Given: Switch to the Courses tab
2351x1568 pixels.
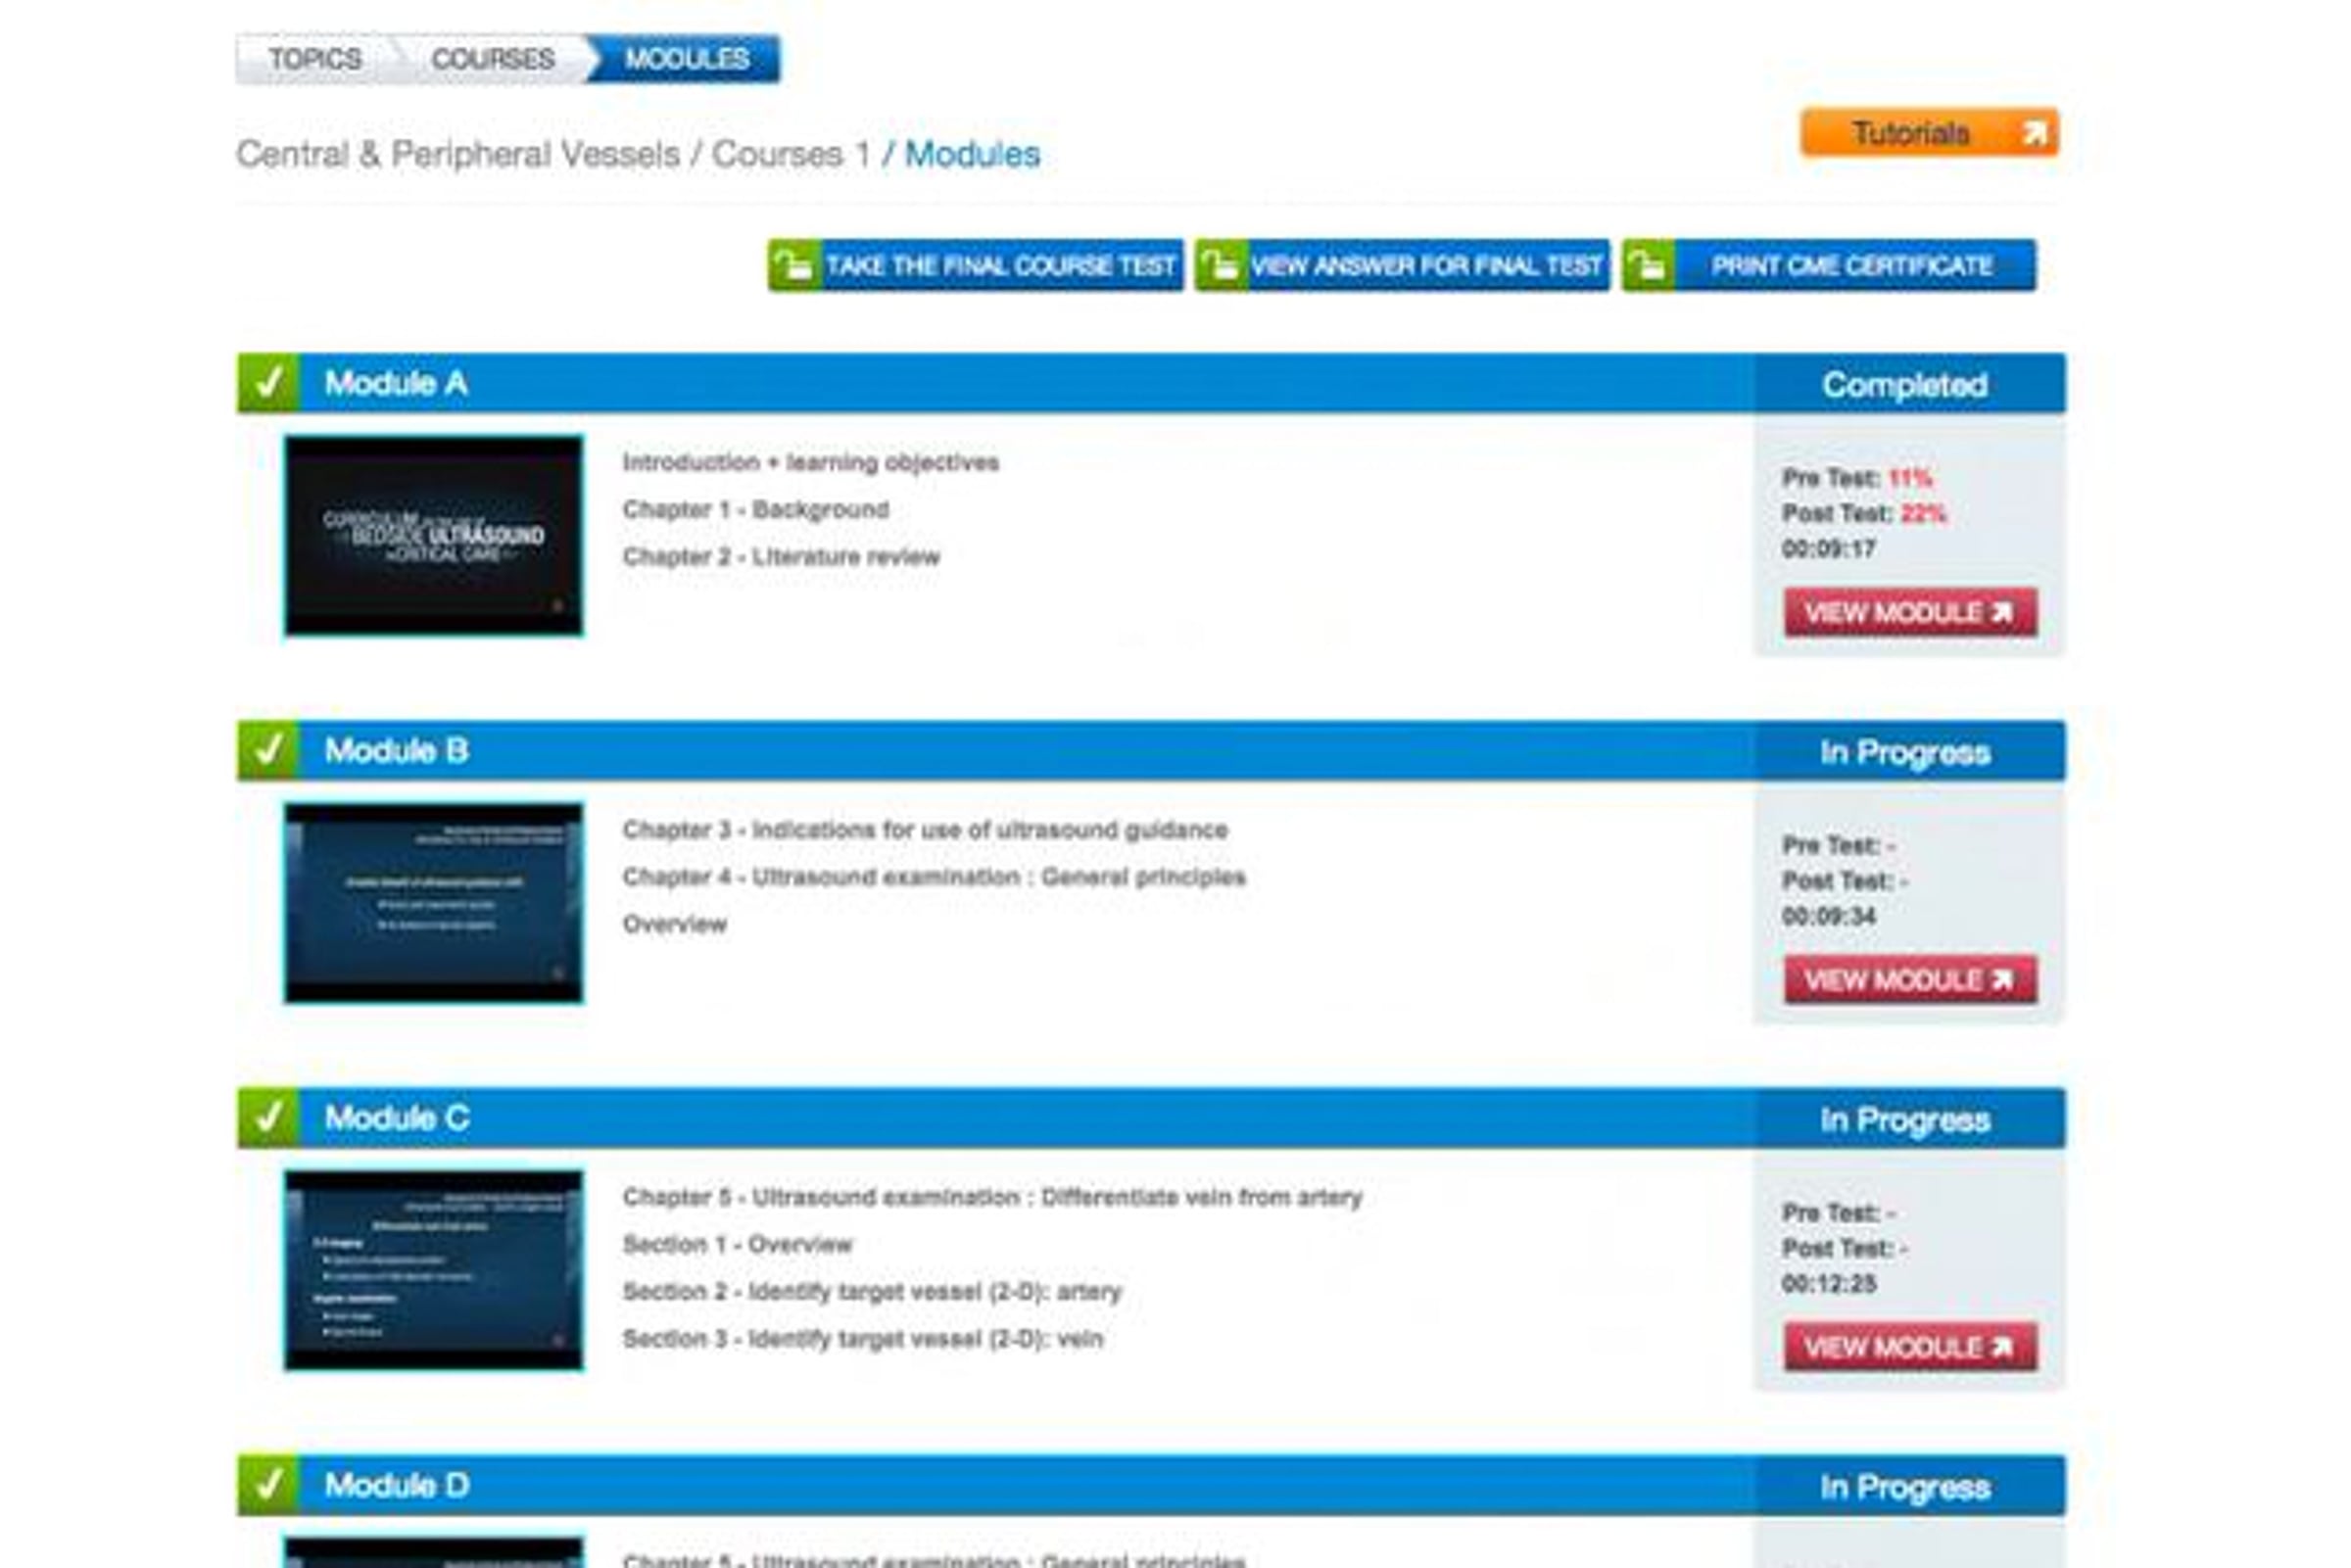Looking at the screenshot, I should [493, 59].
